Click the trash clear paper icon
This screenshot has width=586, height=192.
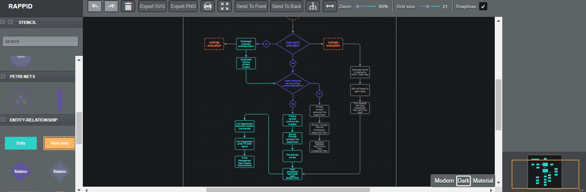click(128, 6)
